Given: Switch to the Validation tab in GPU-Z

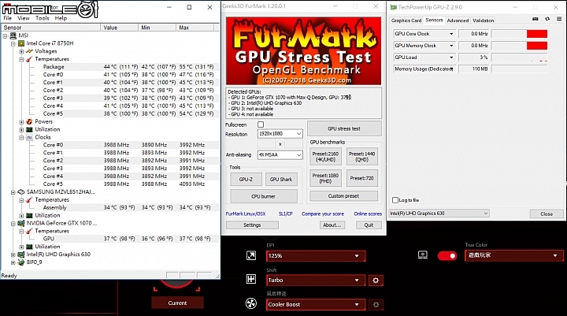Looking at the screenshot, I should point(483,20).
